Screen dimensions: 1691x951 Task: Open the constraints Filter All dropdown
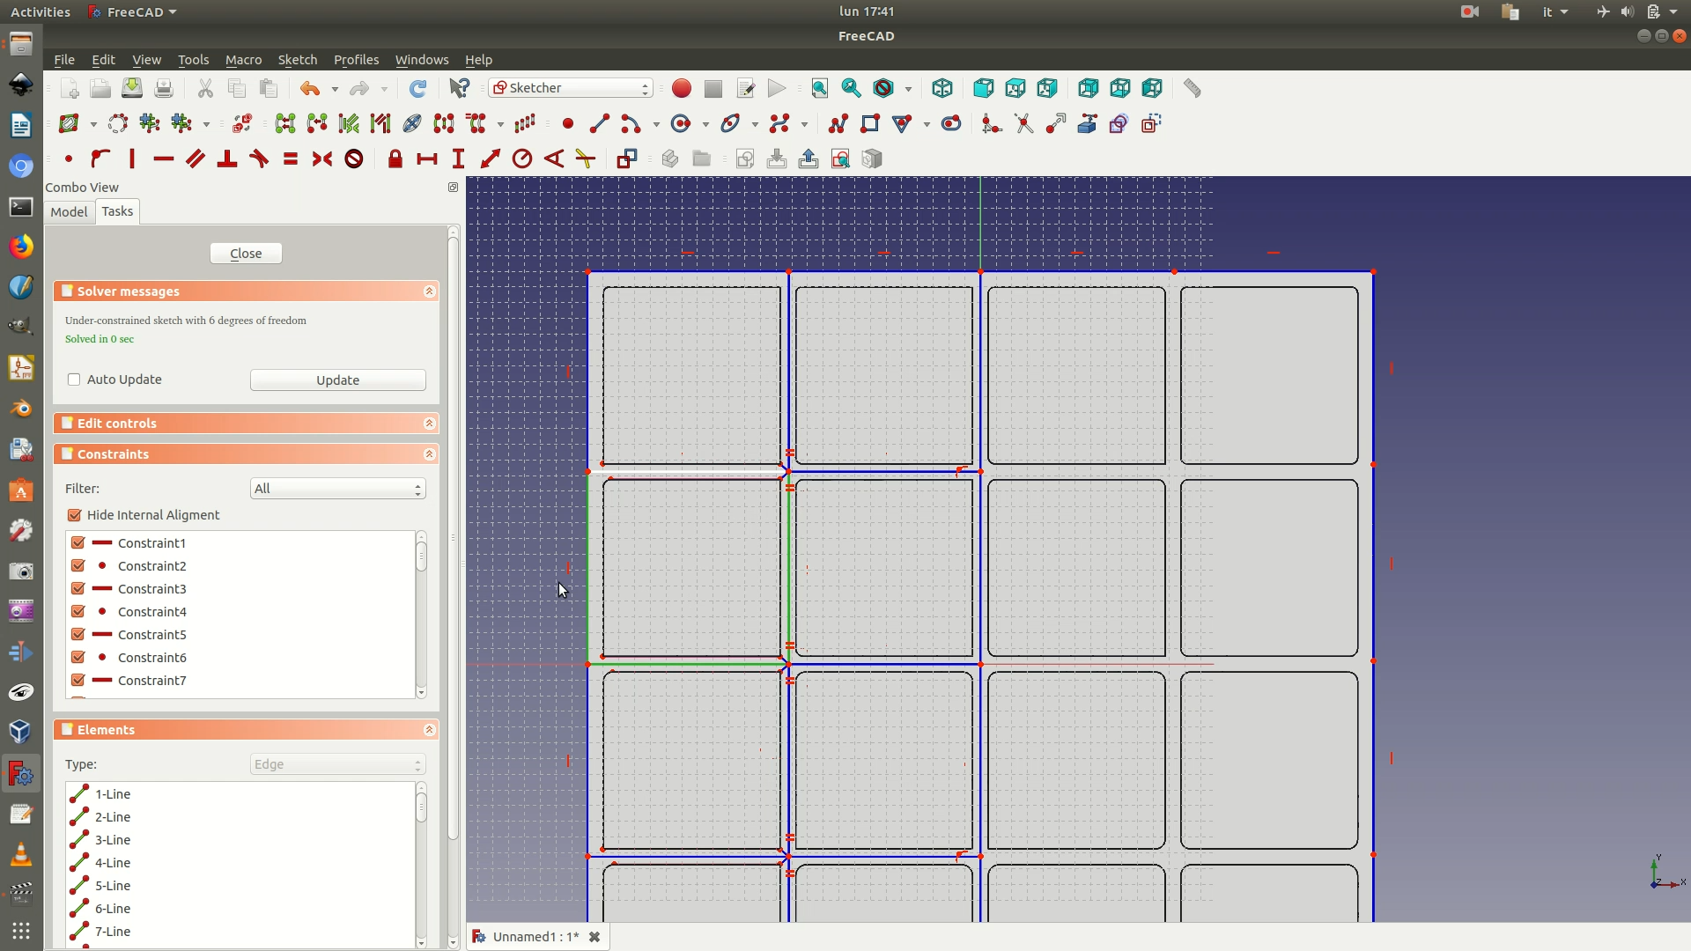[x=337, y=489]
